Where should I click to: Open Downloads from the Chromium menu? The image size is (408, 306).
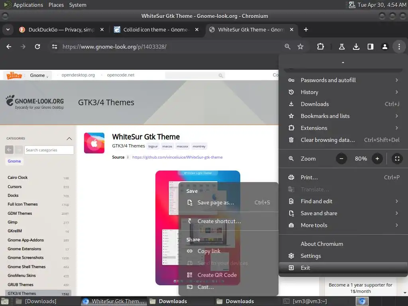coord(343,104)
